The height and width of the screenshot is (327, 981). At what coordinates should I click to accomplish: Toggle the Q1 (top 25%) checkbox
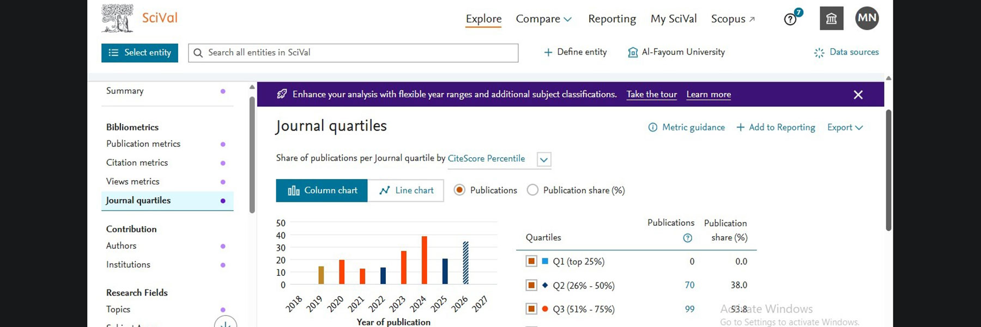coord(531,261)
